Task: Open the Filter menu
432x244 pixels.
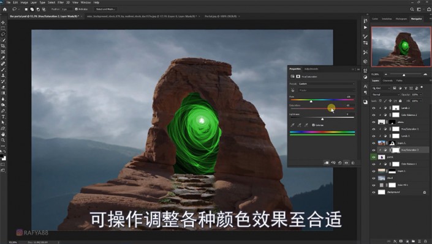Action: point(61,2)
